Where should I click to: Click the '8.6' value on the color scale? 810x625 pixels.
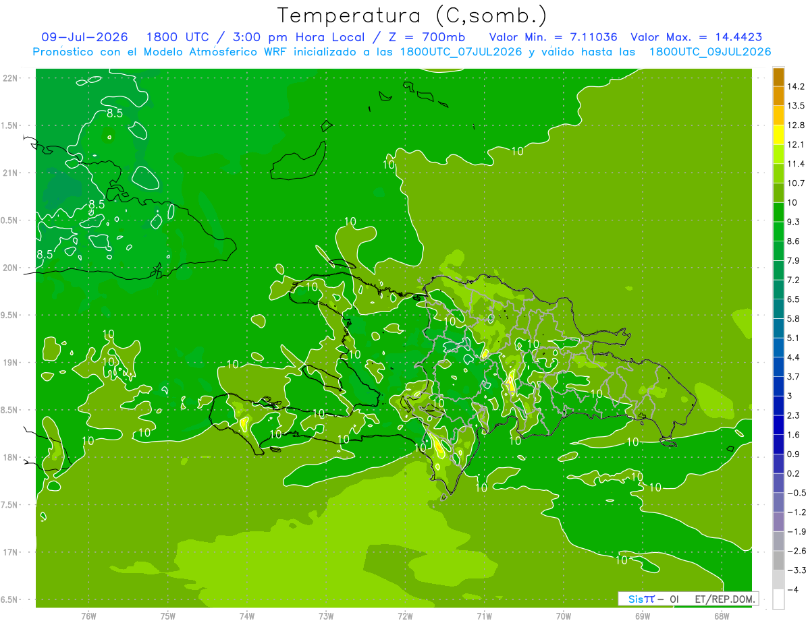(x=794, y=241)
